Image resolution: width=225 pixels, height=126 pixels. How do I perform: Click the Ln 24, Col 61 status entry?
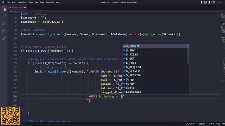click(x=191, y=124)
